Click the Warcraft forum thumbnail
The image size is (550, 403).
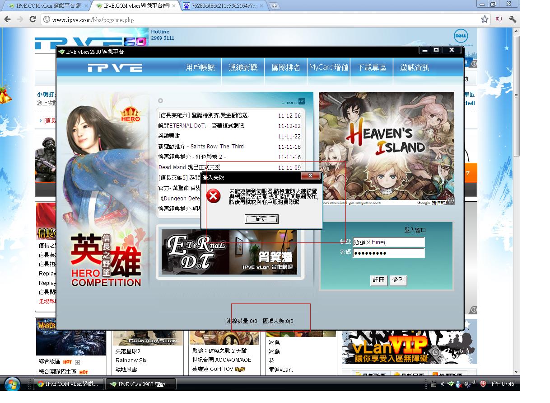pos(70,336)
